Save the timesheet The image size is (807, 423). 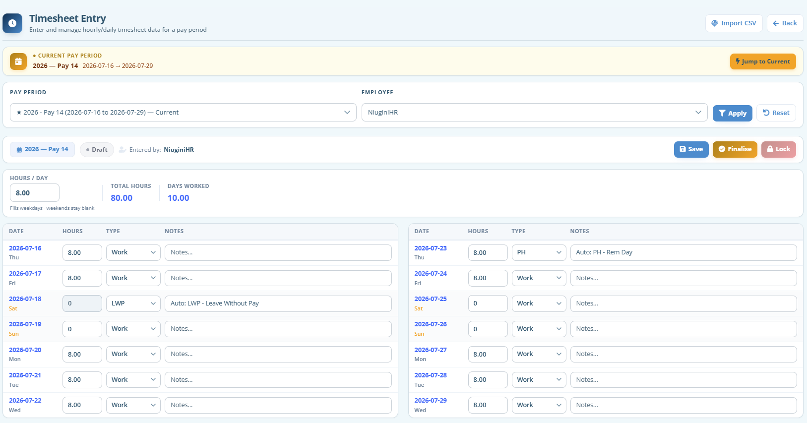[691, 149]
